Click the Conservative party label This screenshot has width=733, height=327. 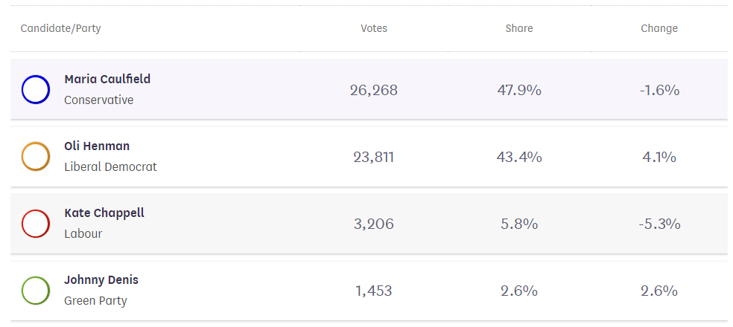pyautogui.click(x=98, y=100)
